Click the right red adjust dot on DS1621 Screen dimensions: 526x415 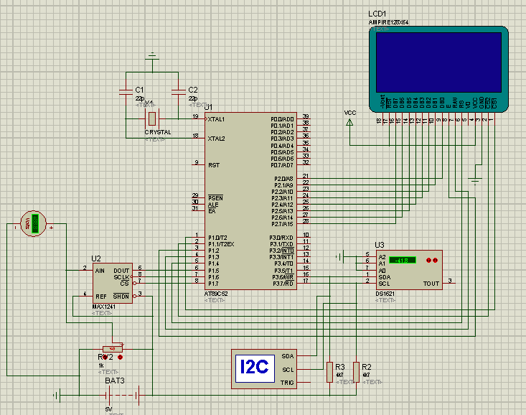(435, 260)
